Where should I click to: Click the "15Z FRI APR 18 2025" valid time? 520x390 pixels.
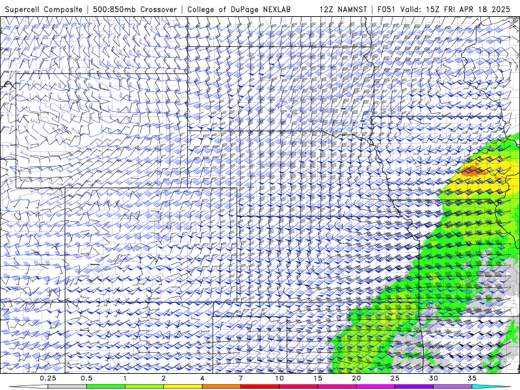(x=468, y=9)
